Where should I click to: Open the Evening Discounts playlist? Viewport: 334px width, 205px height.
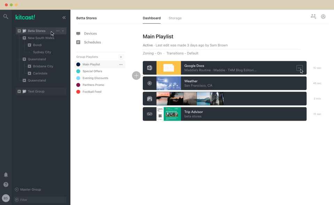click(95, 78)
